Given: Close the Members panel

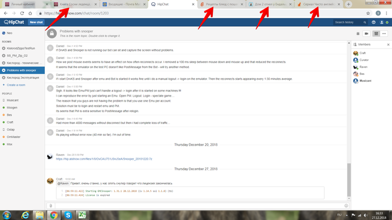Looking at the screenshot, I should (x=388, y=45).
